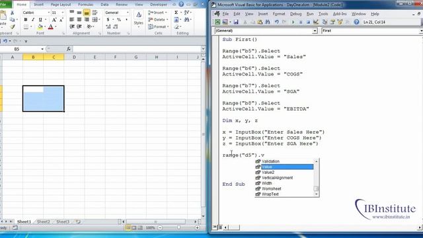Open VBA Help via question mark icon
This screenshot has height=238, width=423.
(356, 22)
